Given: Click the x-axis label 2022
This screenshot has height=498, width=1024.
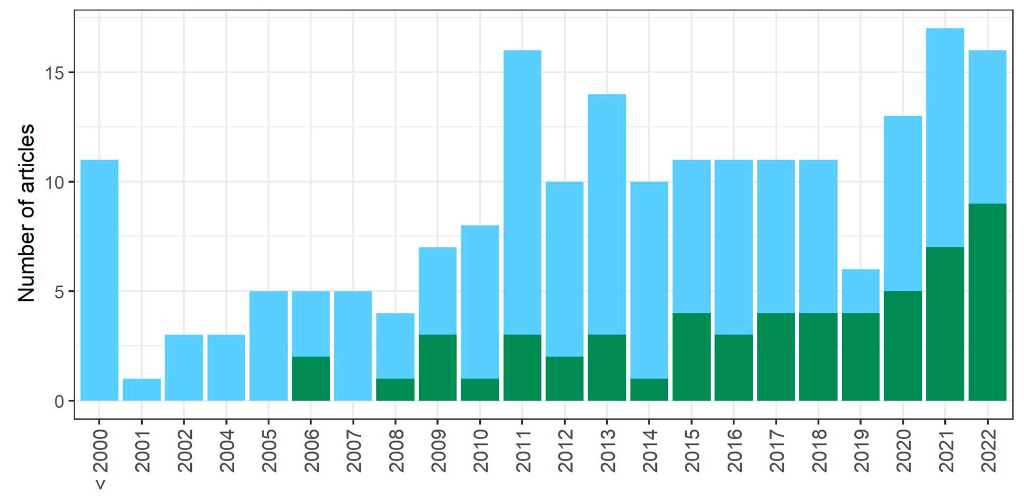Looking at the screenshot, I should [x=988, y=451].
